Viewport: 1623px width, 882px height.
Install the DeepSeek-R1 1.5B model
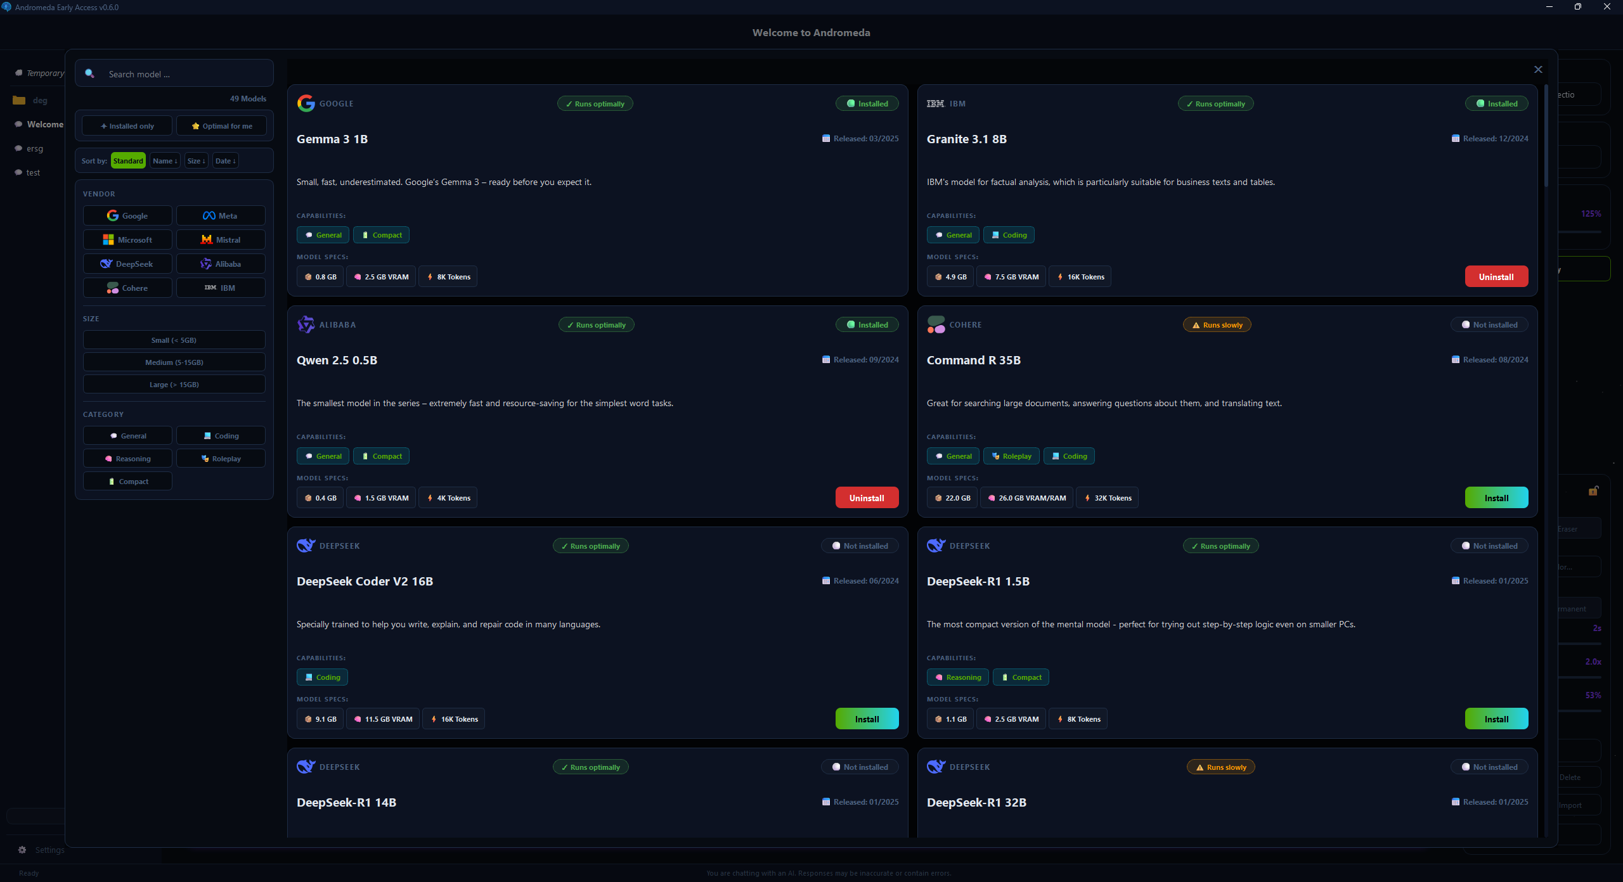(x=1496, y=719)
